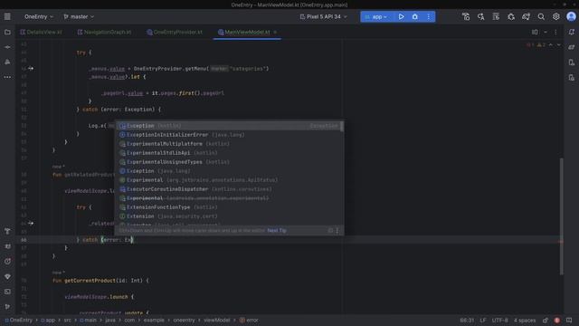Open Notifications bell in the right sidebar
The image size is (579, 326).
(x=572, y=33)
